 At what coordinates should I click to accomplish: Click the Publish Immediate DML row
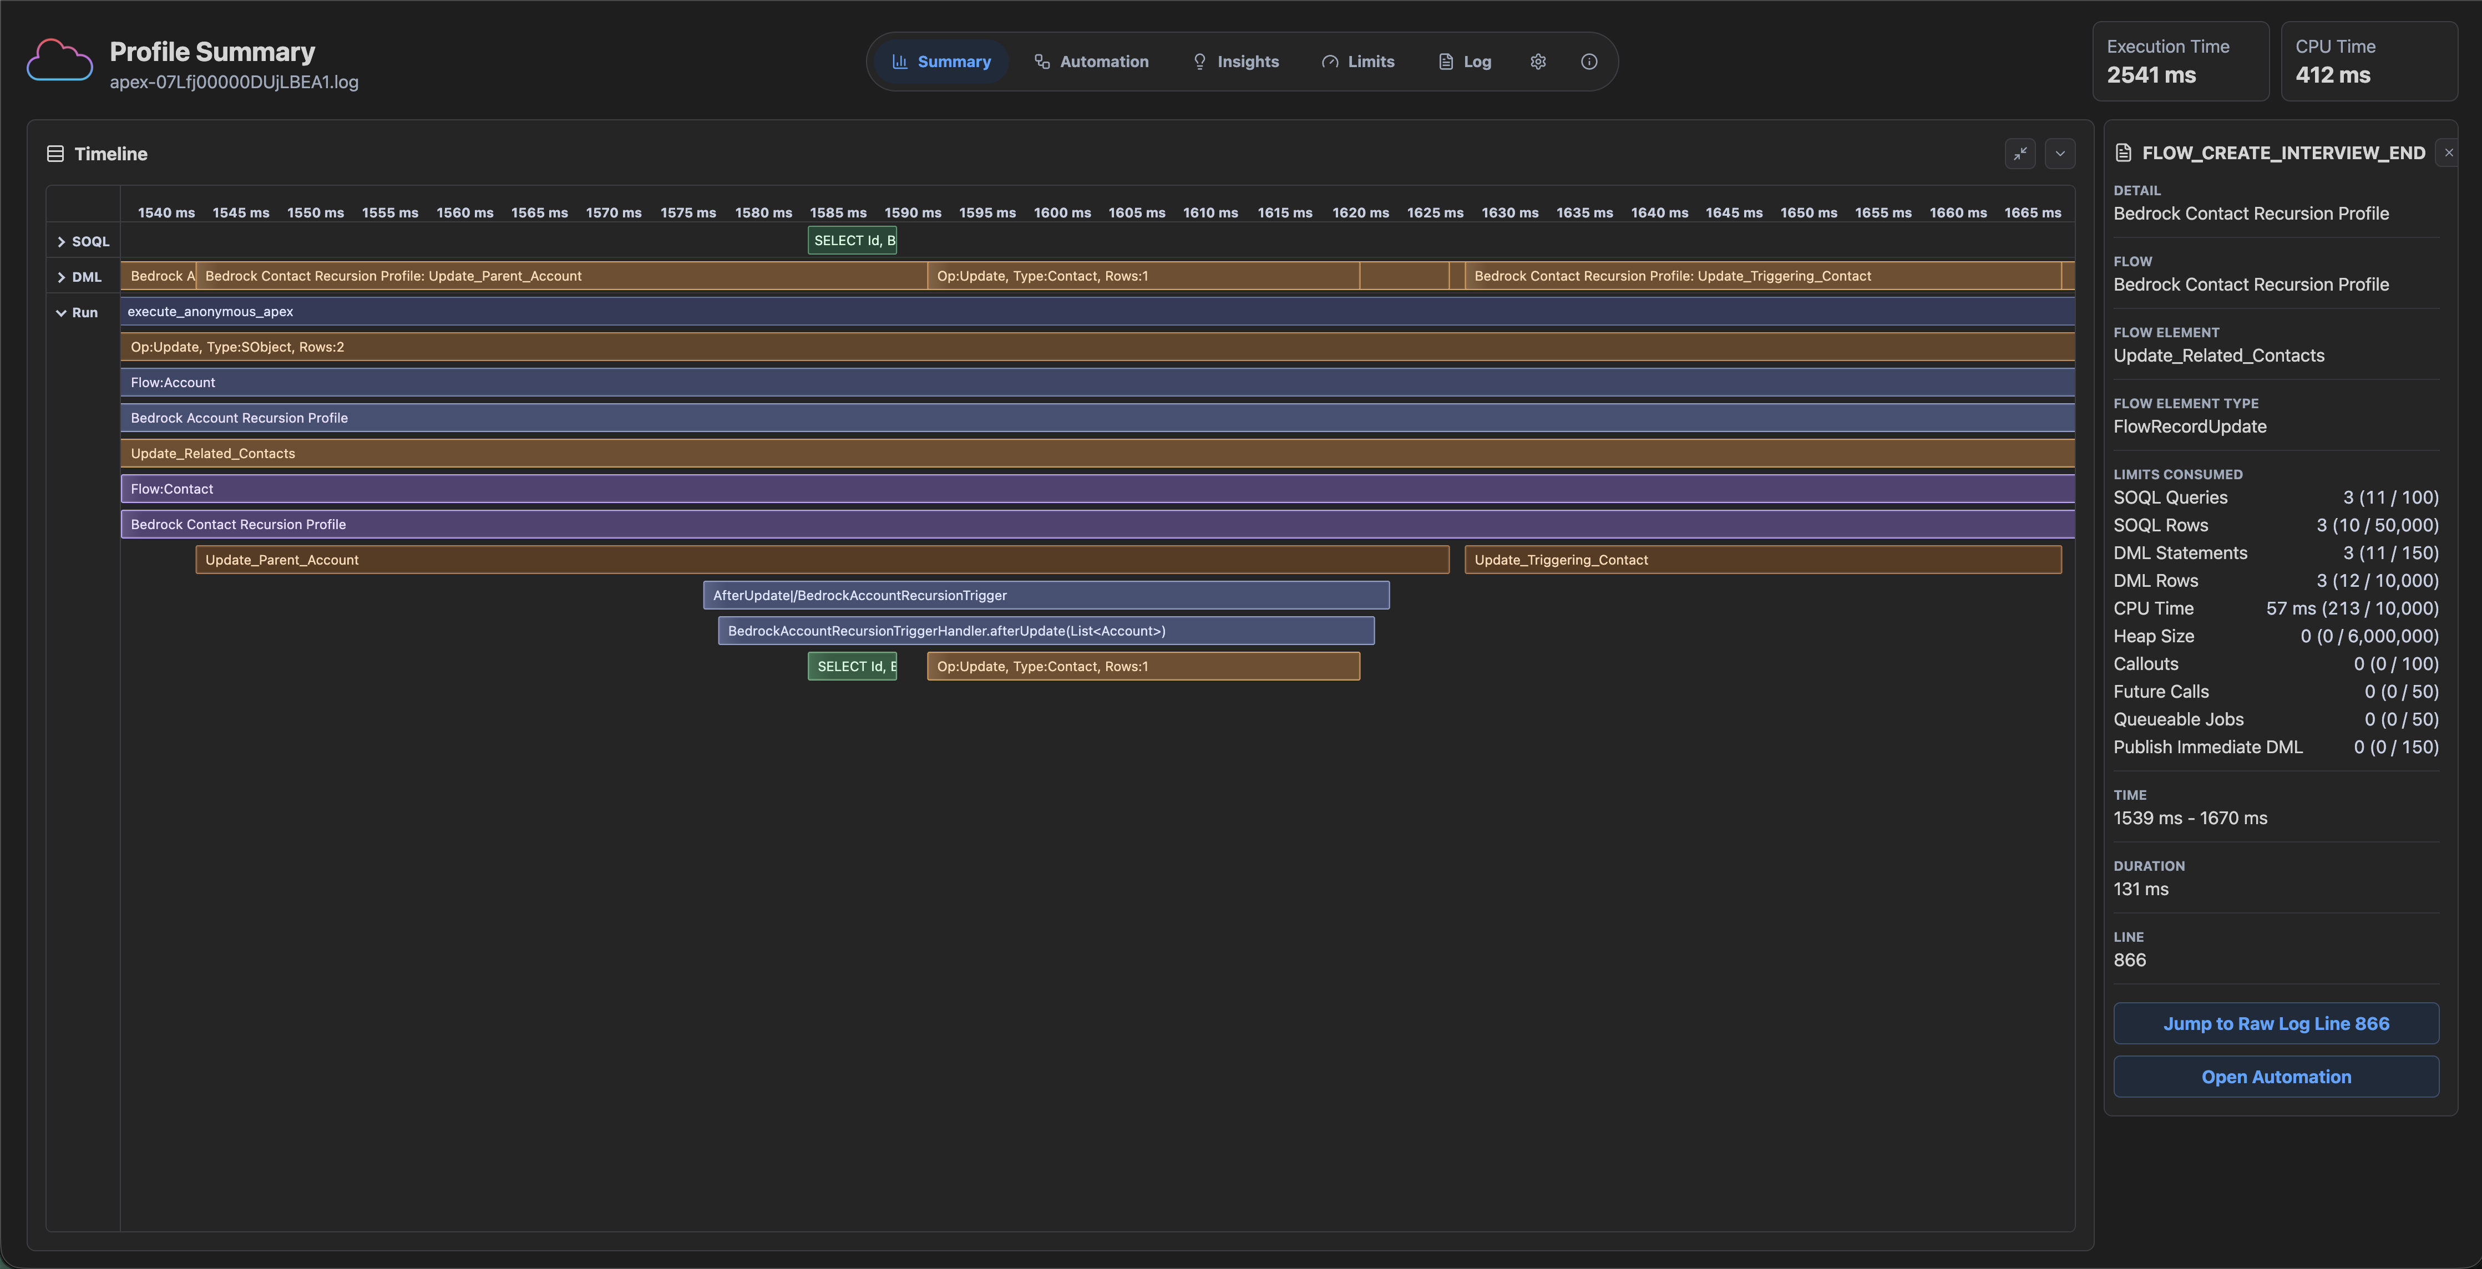2276,747
